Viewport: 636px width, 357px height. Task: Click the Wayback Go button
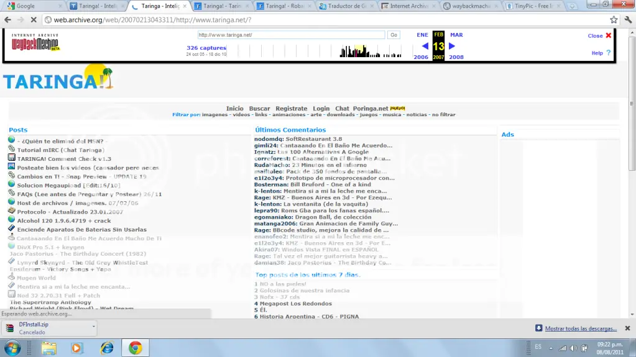click(394, 35)
